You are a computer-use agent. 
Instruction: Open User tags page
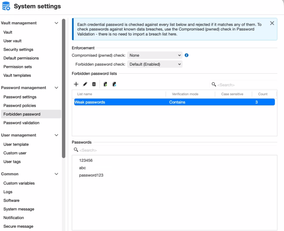click(12, 161)
